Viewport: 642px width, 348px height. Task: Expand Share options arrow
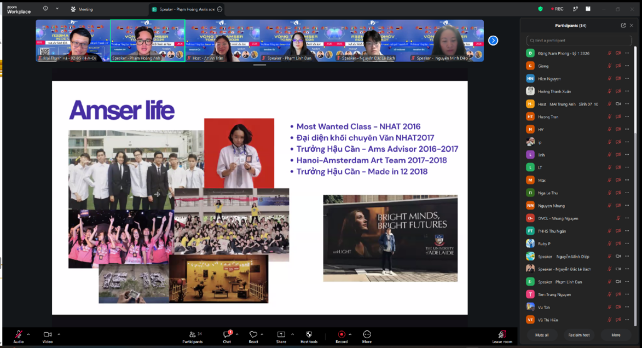click(292, 334)
